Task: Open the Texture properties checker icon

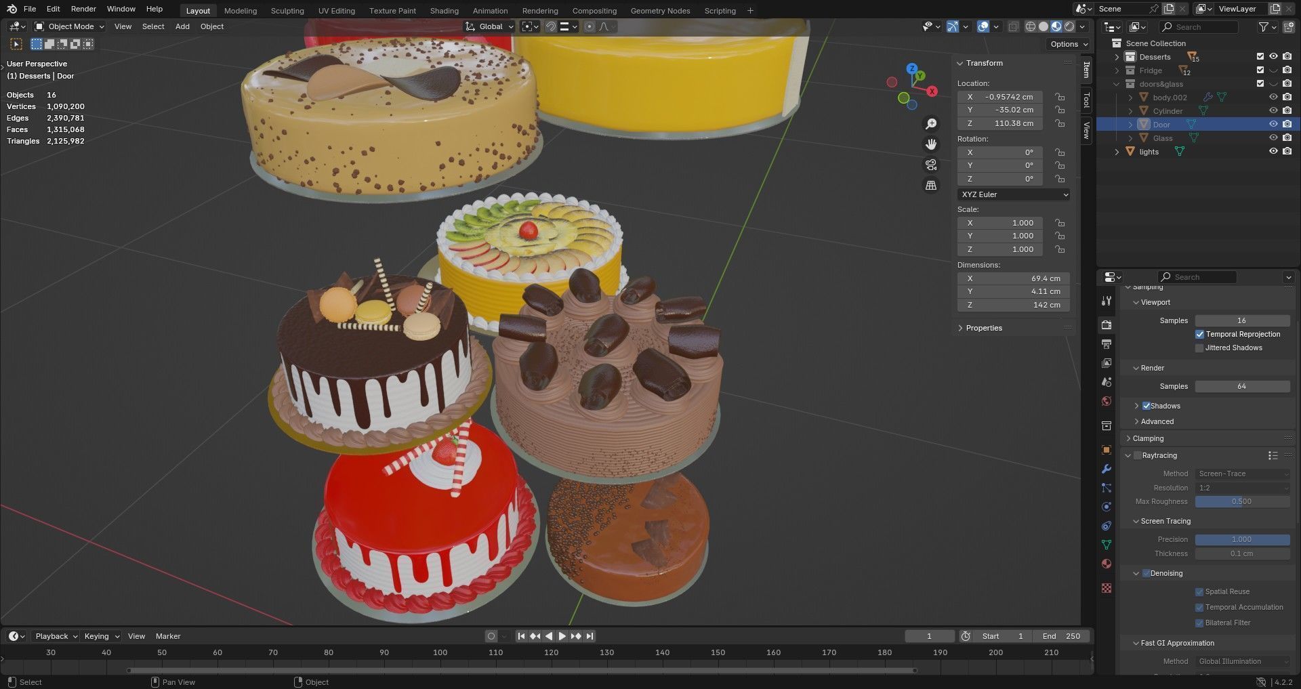Action: 1107,588
